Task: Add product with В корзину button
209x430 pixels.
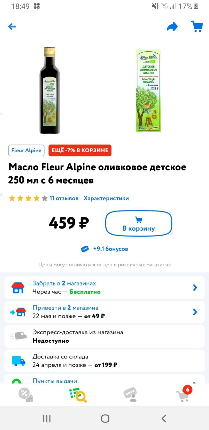Action: tap(139, 224)
